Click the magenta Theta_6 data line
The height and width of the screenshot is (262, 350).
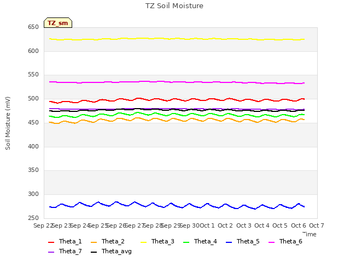click(x=177, y=82)
